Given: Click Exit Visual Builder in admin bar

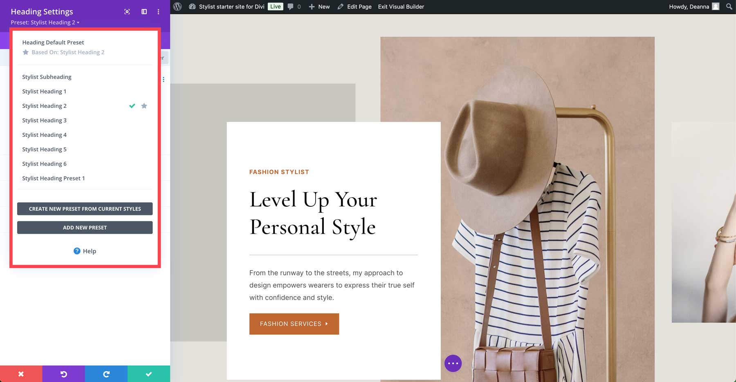Looking at the screenshot, I should [x=400, y=7].
